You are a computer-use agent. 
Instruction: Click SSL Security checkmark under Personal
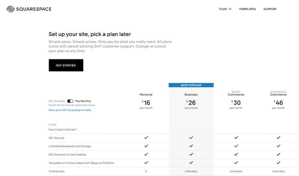pos(146,138)
